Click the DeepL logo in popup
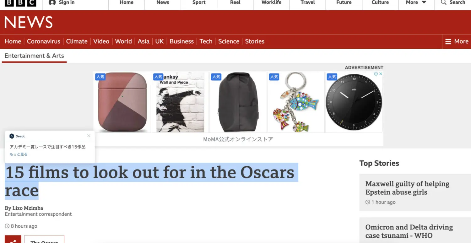Viewport: 471px width, 243px height. tap(12, 136)
